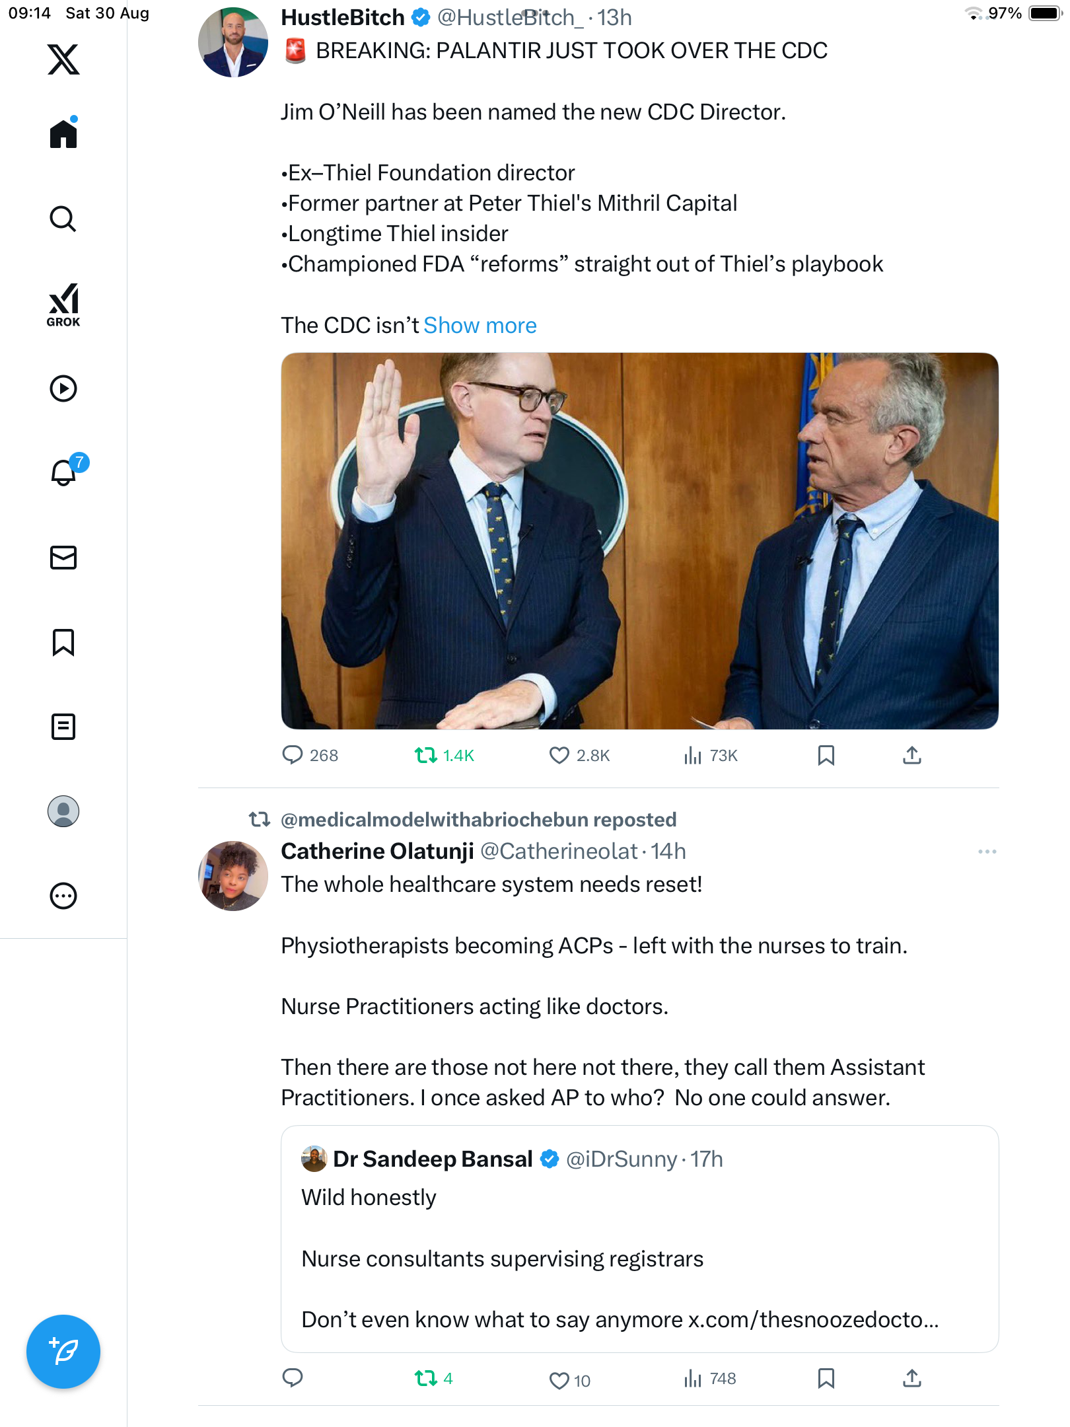Open the X logo
1070x1427 pixels.
63,59
